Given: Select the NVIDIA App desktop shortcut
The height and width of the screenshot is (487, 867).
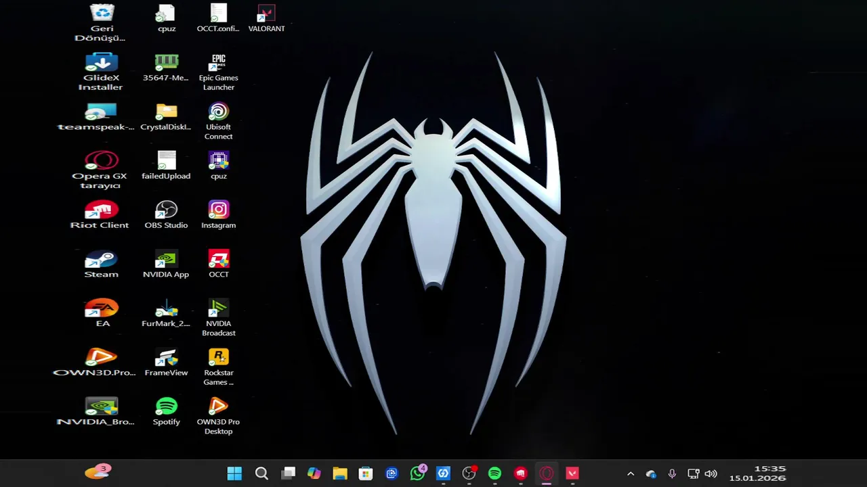Looking at the screenshot, I should tap(166, 265).
